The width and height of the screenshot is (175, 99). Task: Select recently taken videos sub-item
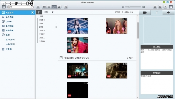click(x=10, y=44)
